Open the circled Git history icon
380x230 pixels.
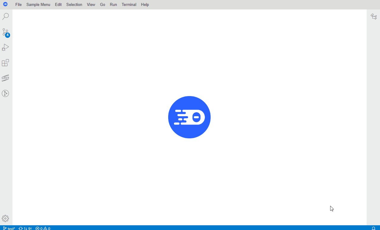(x=5, y=93)
